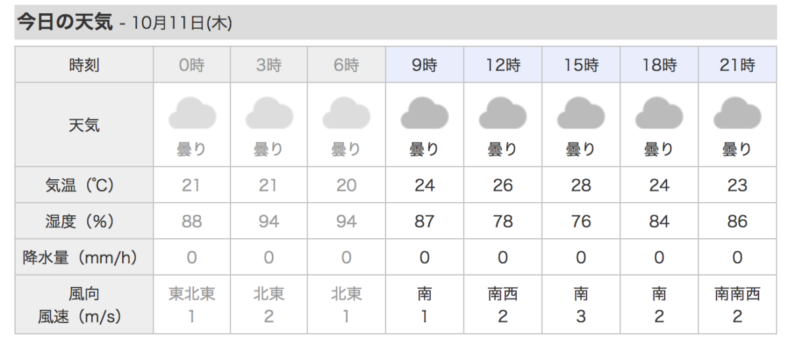
Task: Click the cloudy icon for 3時
Action: (269, 113)
